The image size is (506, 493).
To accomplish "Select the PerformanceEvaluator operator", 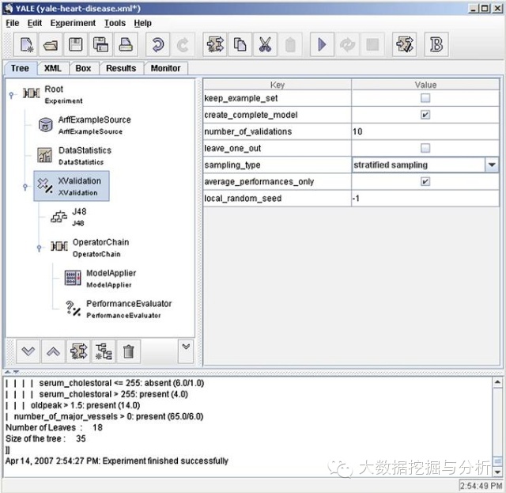I will [x=118, y=309].
